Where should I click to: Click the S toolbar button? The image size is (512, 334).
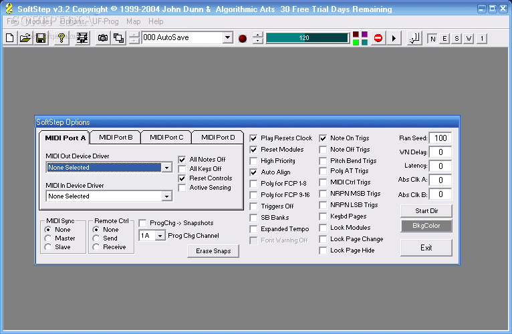(x=457, y=39)
